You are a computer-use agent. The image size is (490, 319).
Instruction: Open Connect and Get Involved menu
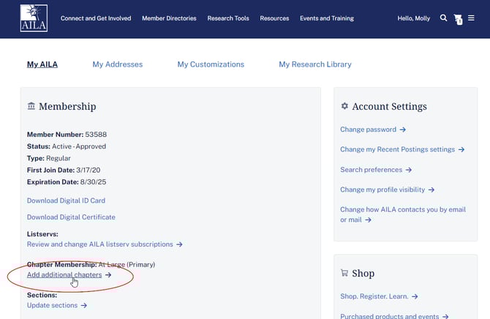96,18
